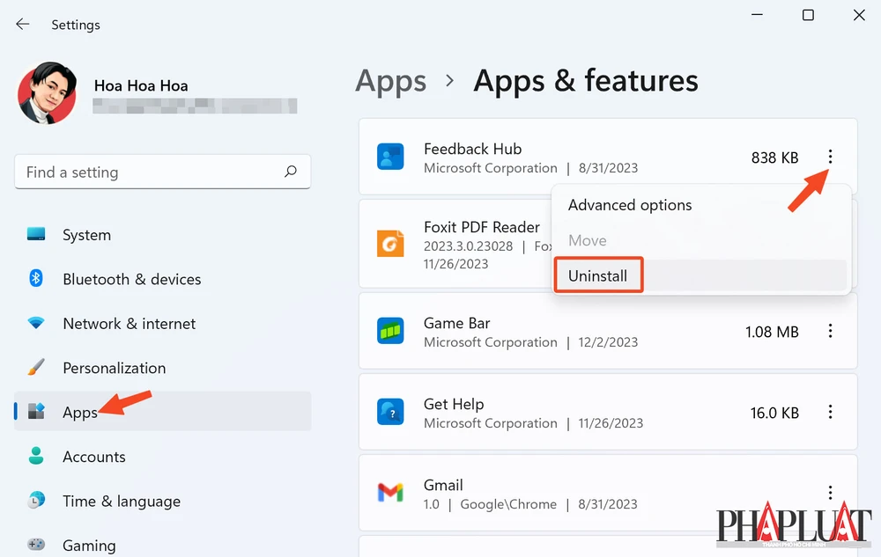The height and width of the screenshot is (557, 881).
Task: Go to the Apps breadcrumb link
Action: click(390, 81)
